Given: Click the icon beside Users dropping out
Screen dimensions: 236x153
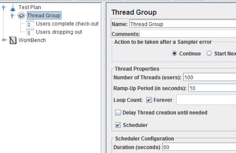Looking at the screenshot, I should click(30, 32).
